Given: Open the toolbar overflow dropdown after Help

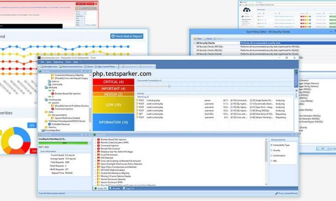Looking at the screenshot, I should click(x=81, y=62).
